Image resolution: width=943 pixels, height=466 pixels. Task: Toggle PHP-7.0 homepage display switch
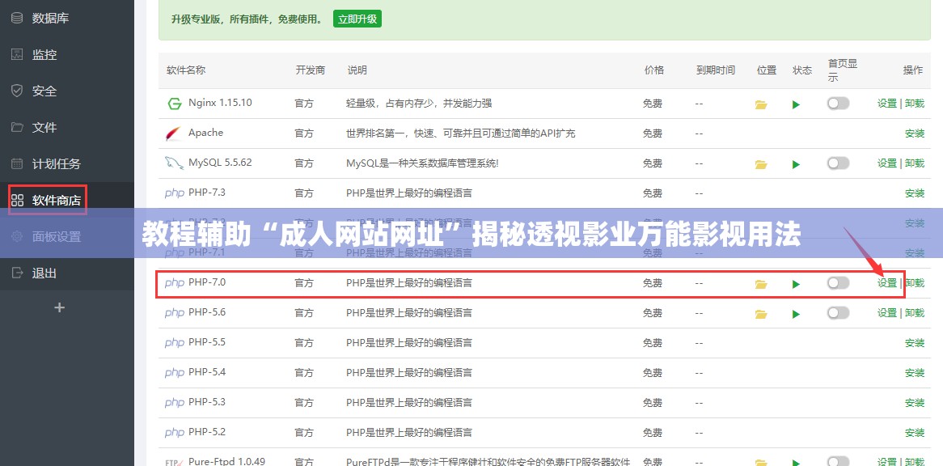[x=839, y=282]
